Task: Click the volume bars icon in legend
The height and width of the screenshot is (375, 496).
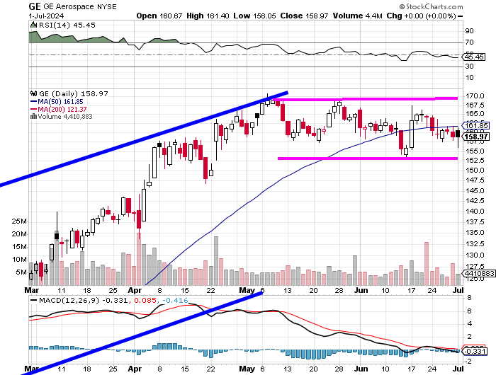Action: (33, 117)
